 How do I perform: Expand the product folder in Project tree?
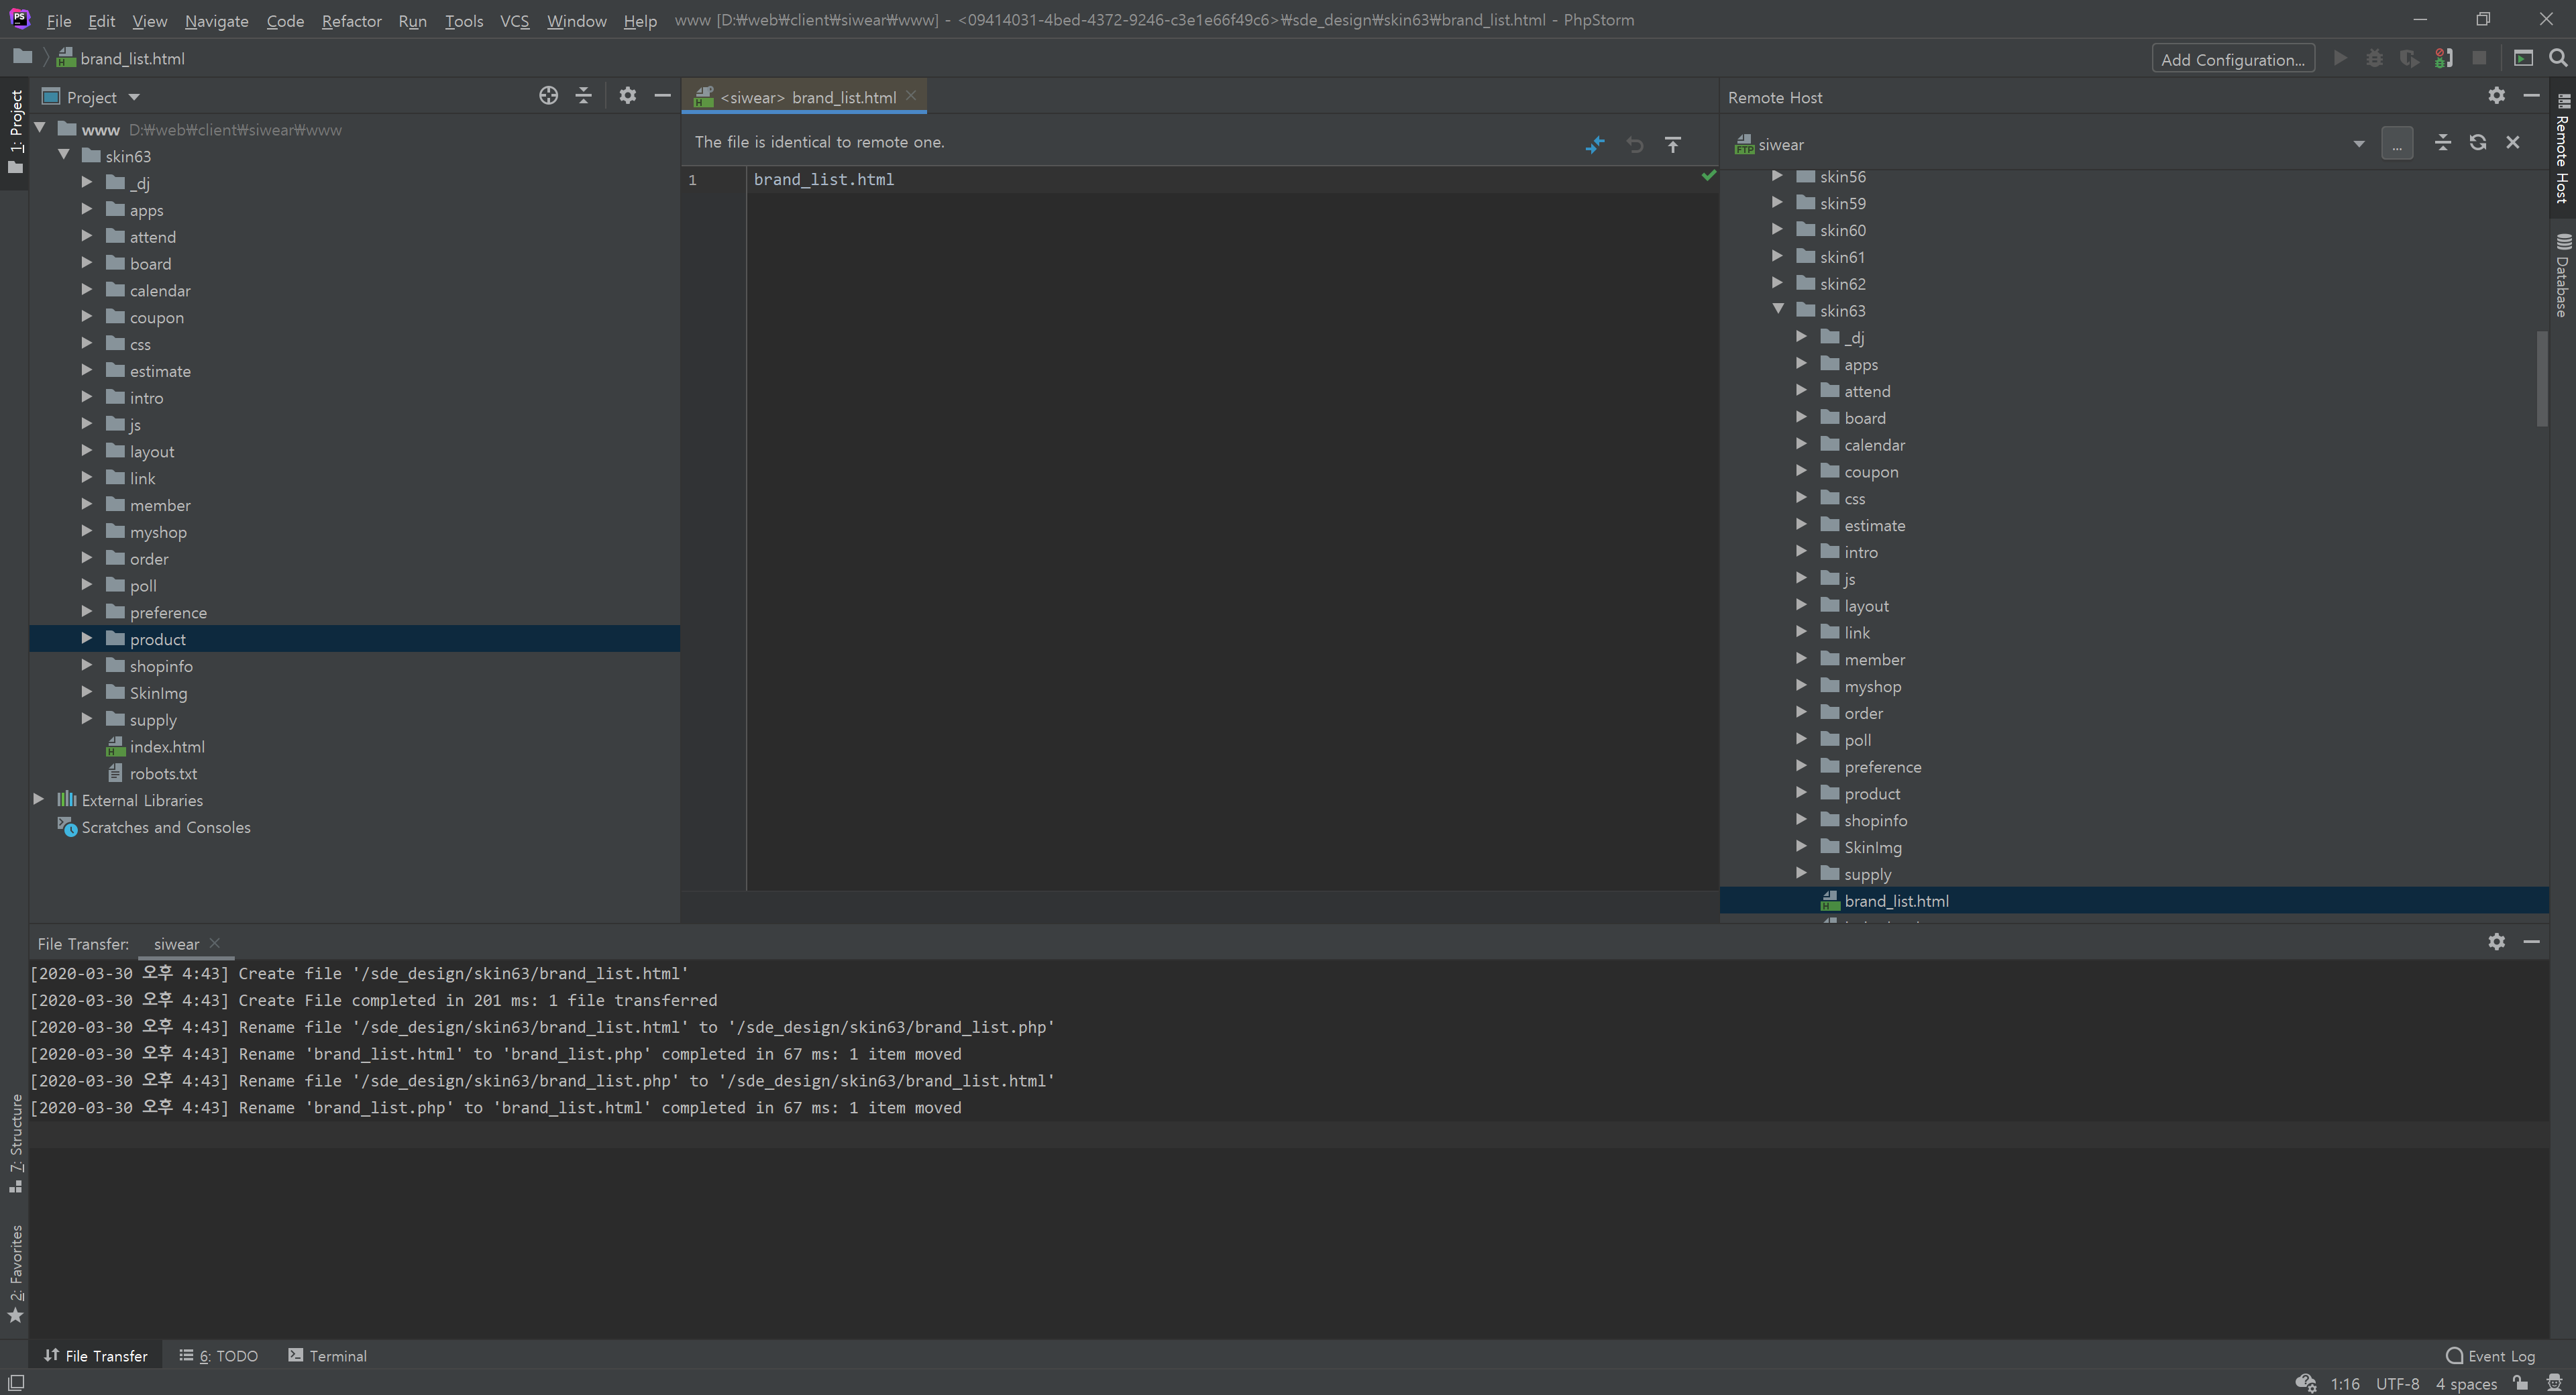point(87,638)
